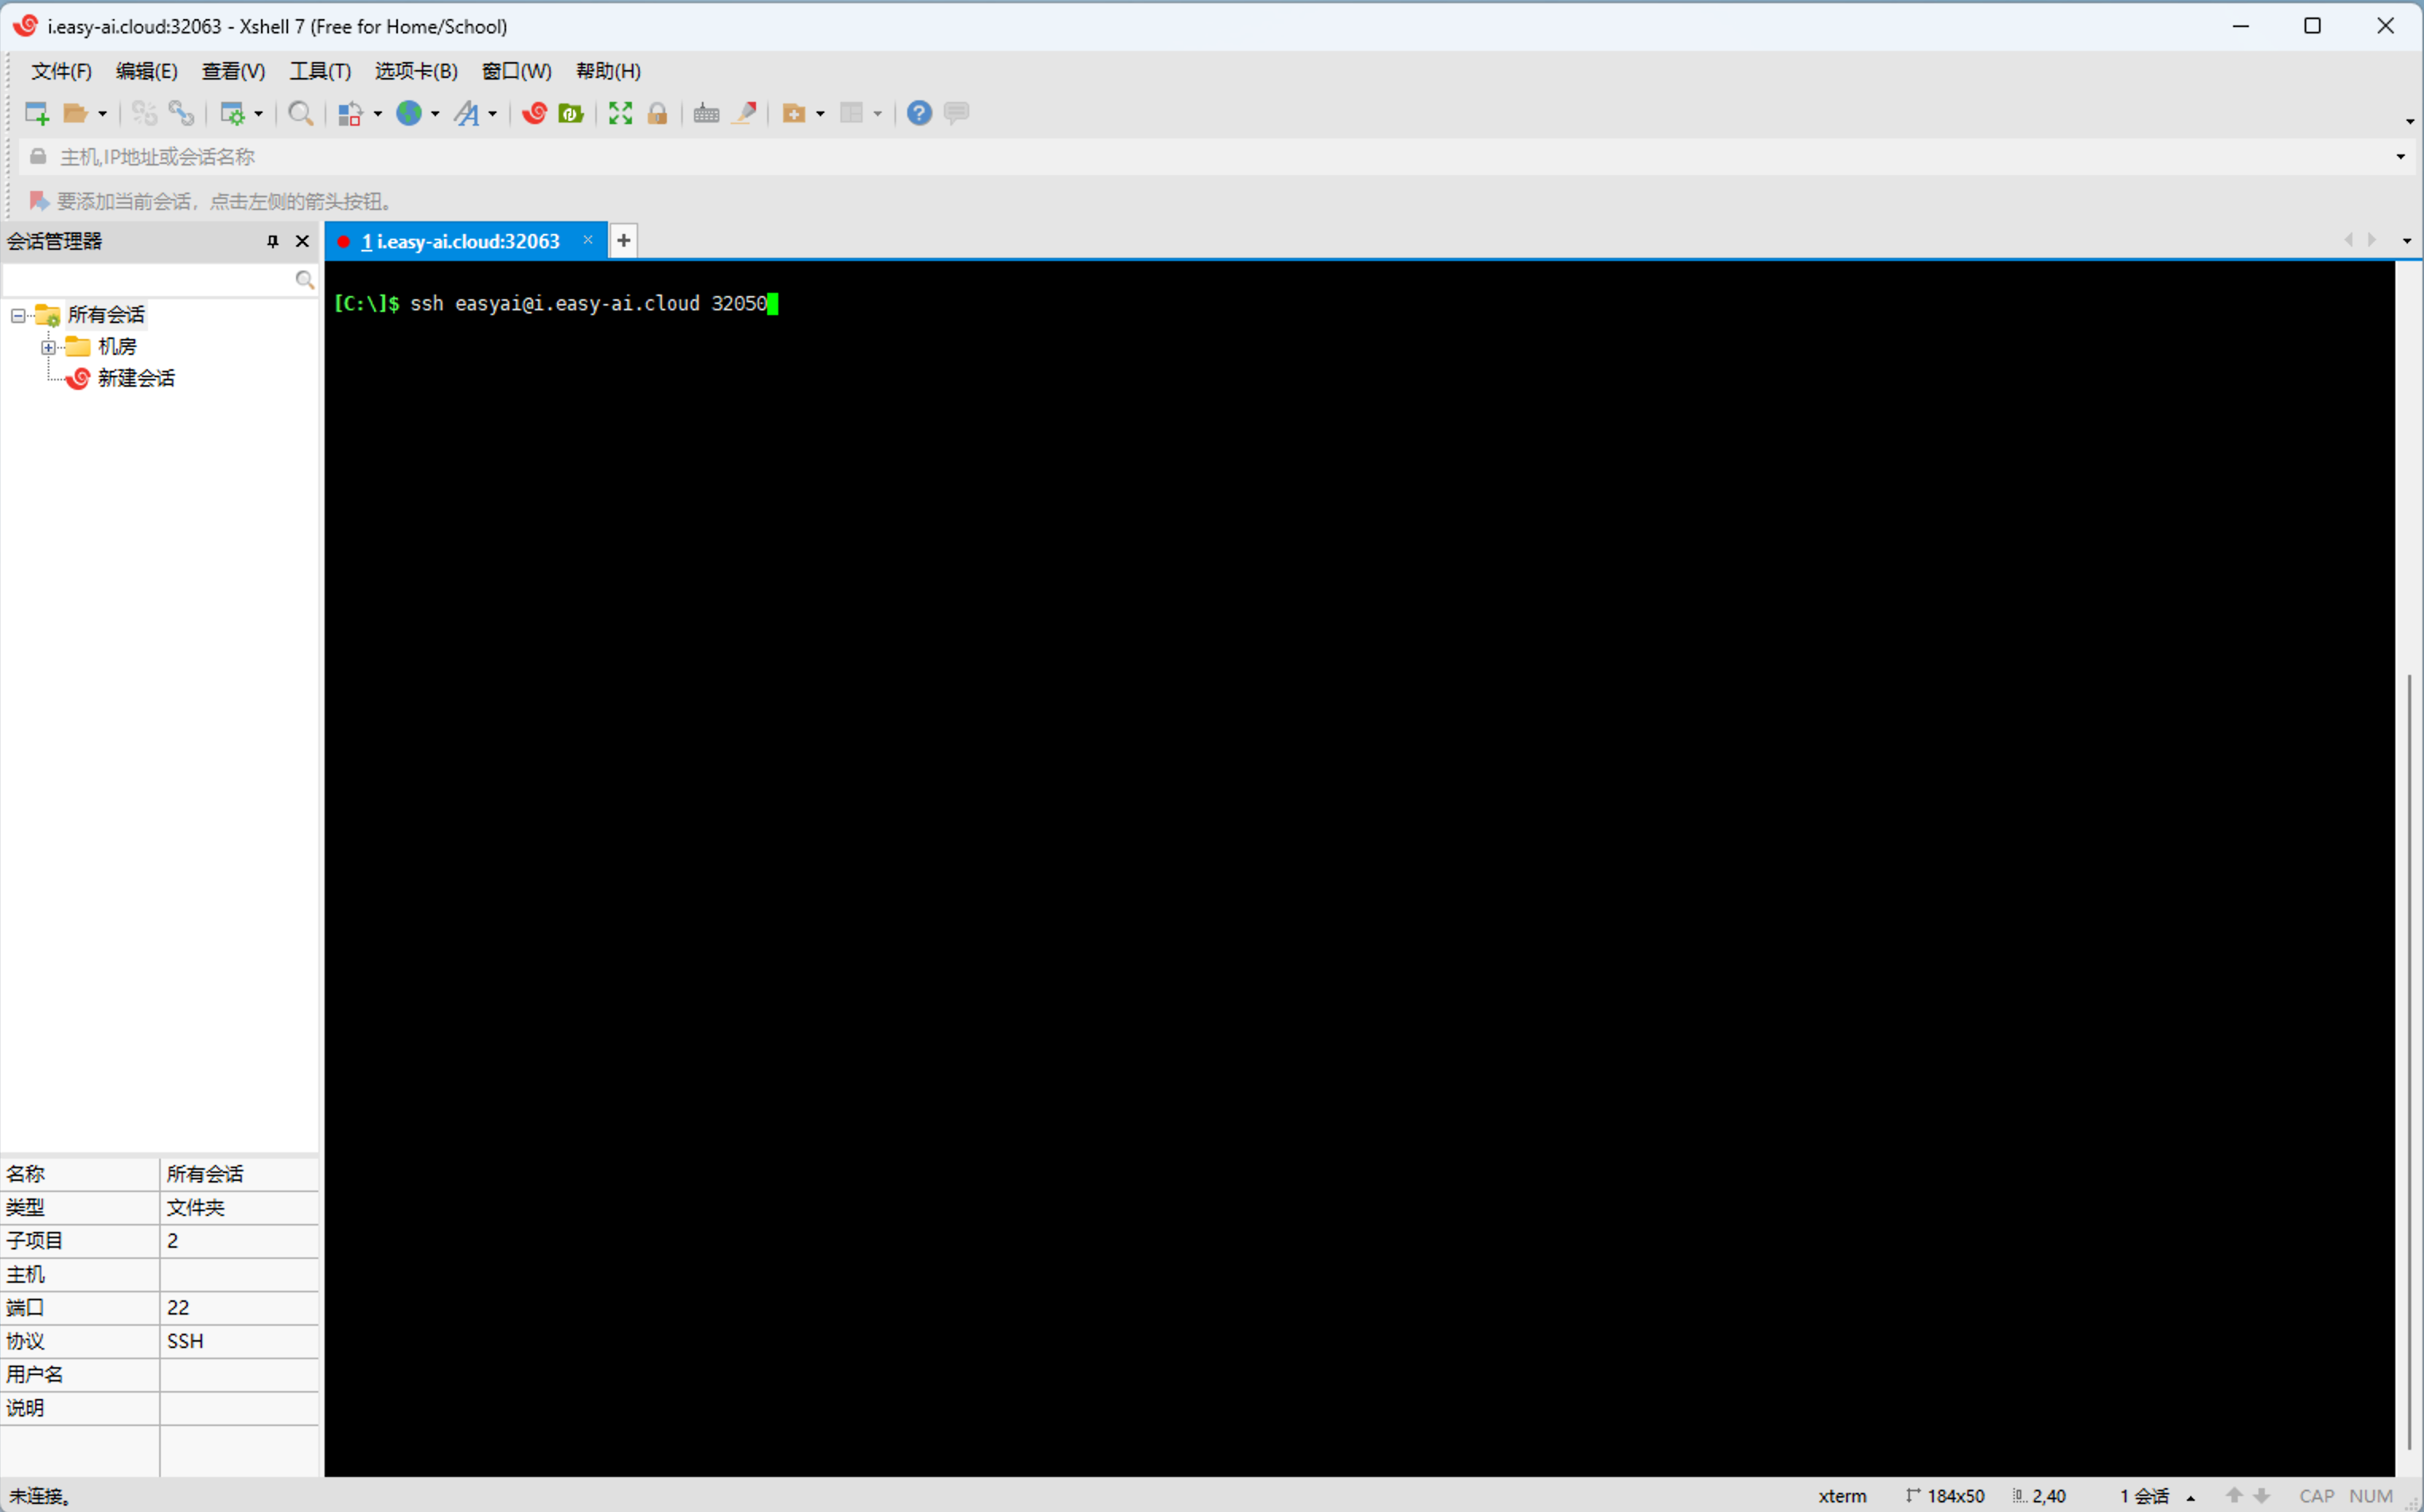Click the host/IP address input field

point(1215,157)
